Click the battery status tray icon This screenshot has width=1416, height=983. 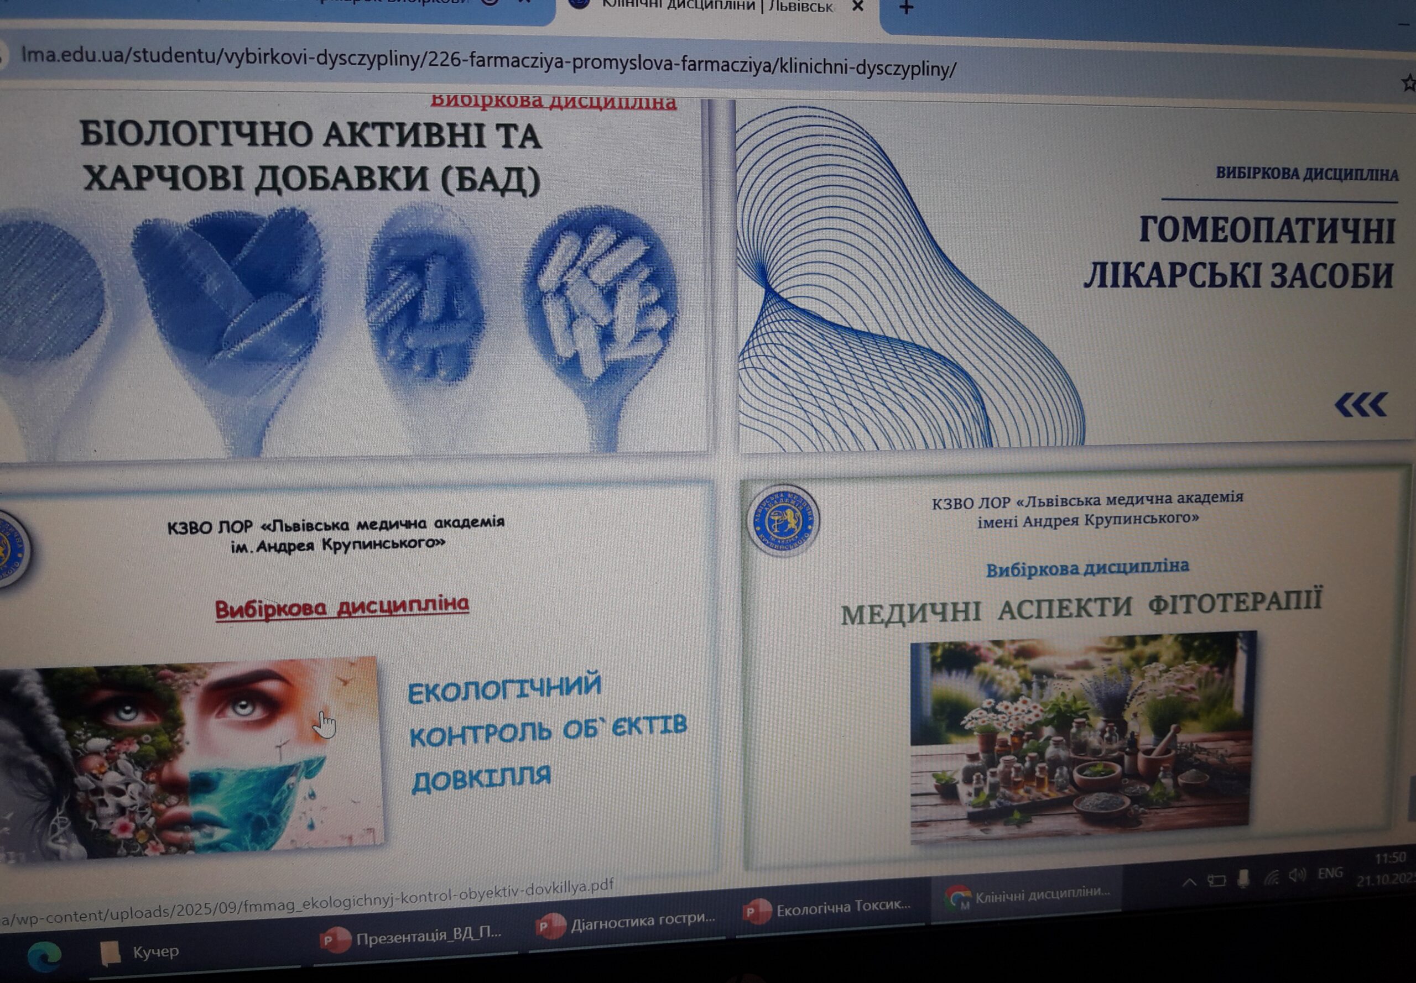[1216, 881]
